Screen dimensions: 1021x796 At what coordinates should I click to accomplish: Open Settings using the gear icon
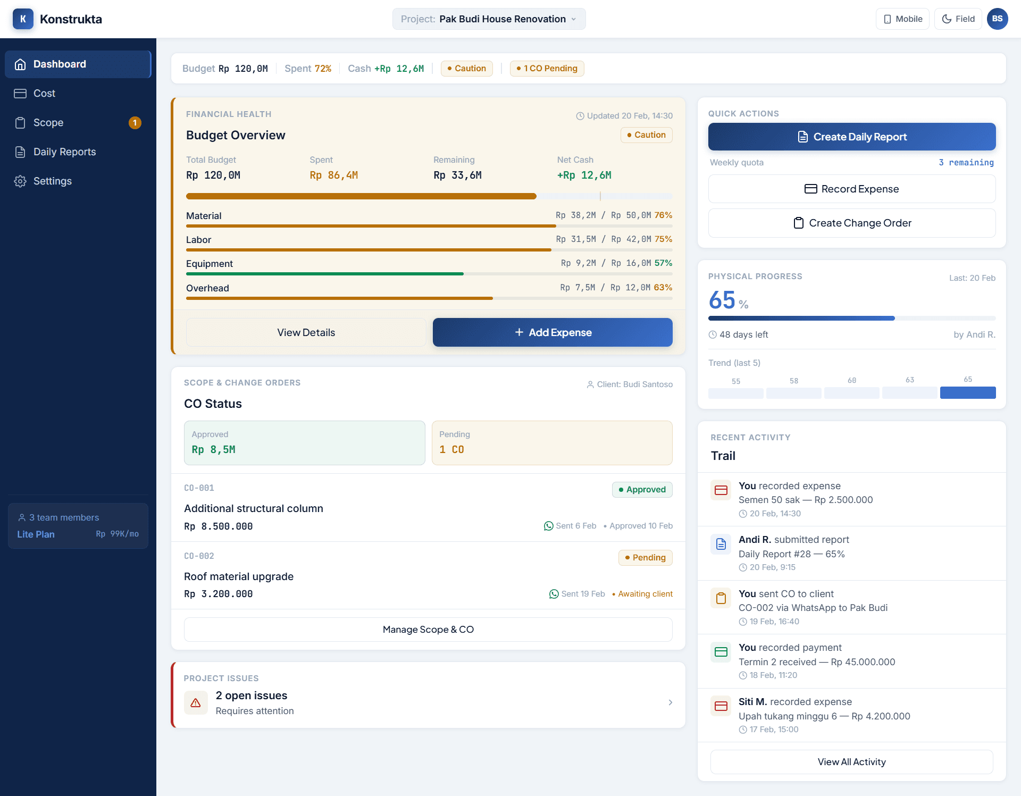point(20,181)
